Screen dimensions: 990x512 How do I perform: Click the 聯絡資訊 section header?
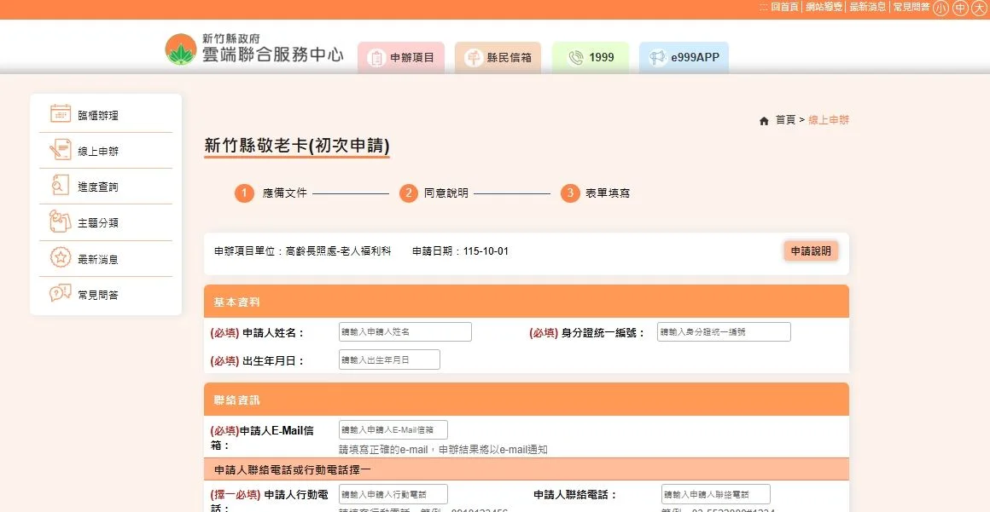coord(526,400)
